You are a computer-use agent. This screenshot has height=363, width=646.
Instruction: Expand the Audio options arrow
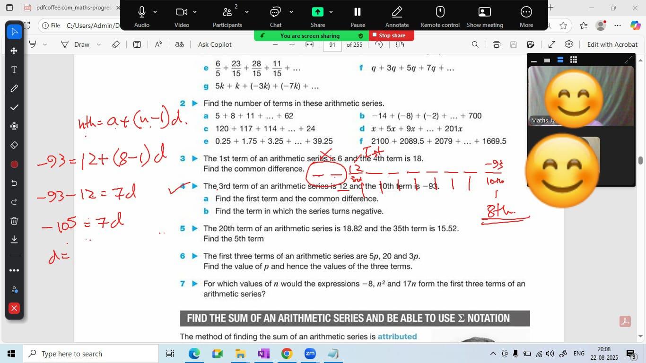(155, 12)
